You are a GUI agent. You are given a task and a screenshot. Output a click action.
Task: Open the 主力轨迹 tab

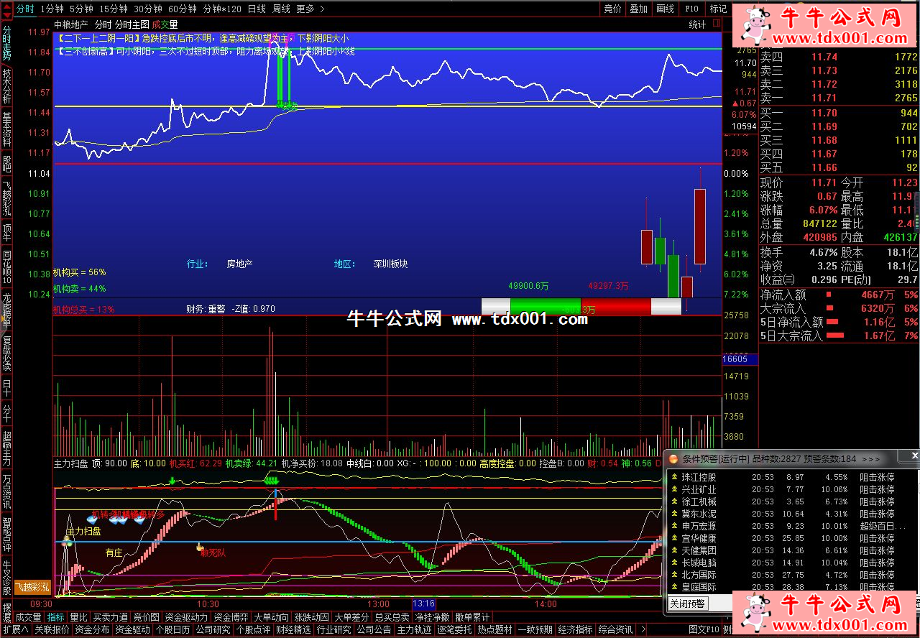[415, 630]
